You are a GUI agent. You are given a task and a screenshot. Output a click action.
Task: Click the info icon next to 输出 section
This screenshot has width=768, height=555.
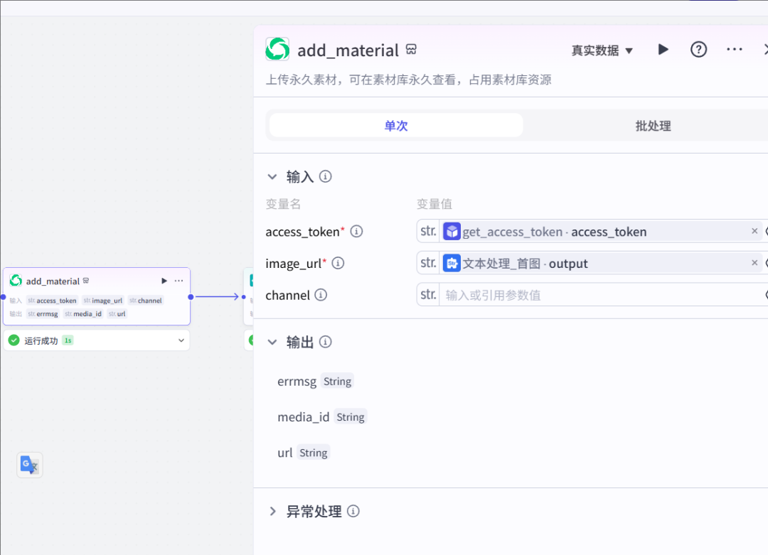pyautogui.click(x=325, y=342)
